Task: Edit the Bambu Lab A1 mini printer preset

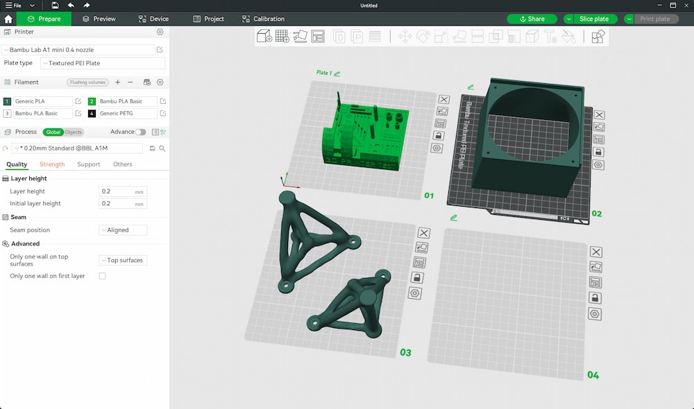Action: pyautogui.click(x=160, y=49)
